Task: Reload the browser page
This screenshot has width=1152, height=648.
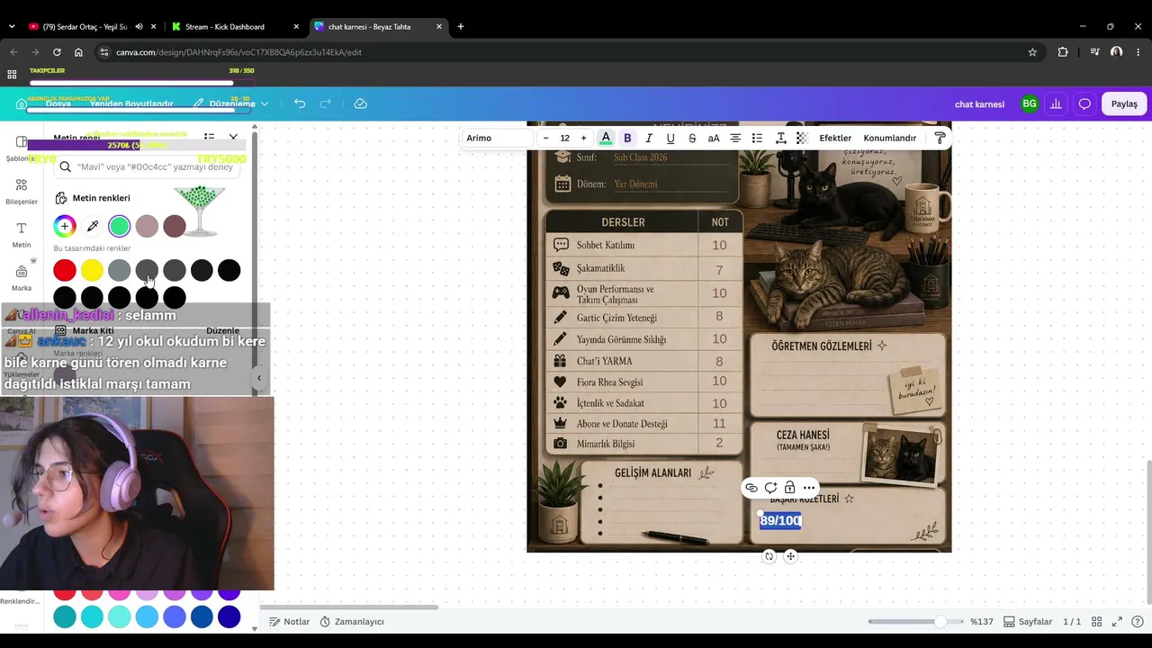Action: tap(57, 52)
